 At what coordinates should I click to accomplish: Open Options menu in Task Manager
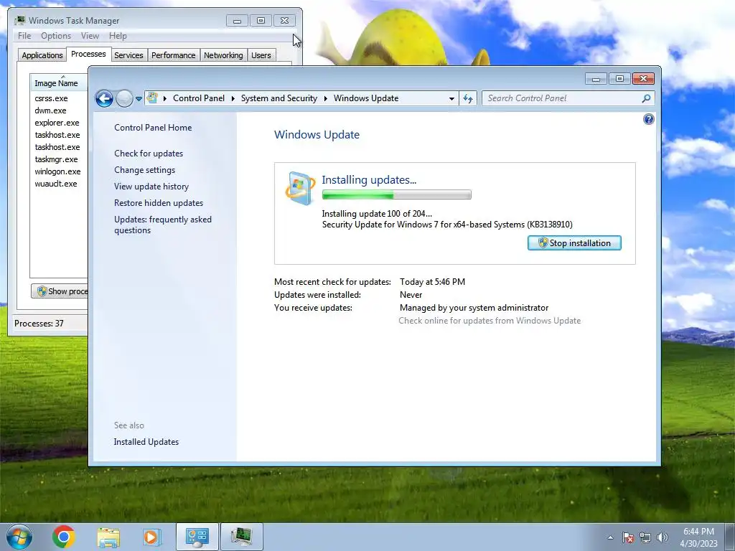click(x=56, y=36)
